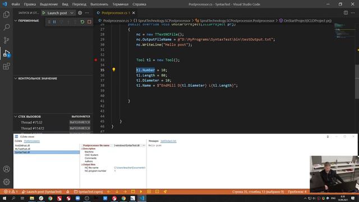Click the NC file name value field
The width and height of the screenshot is (359, 202).
pos(130,168)
